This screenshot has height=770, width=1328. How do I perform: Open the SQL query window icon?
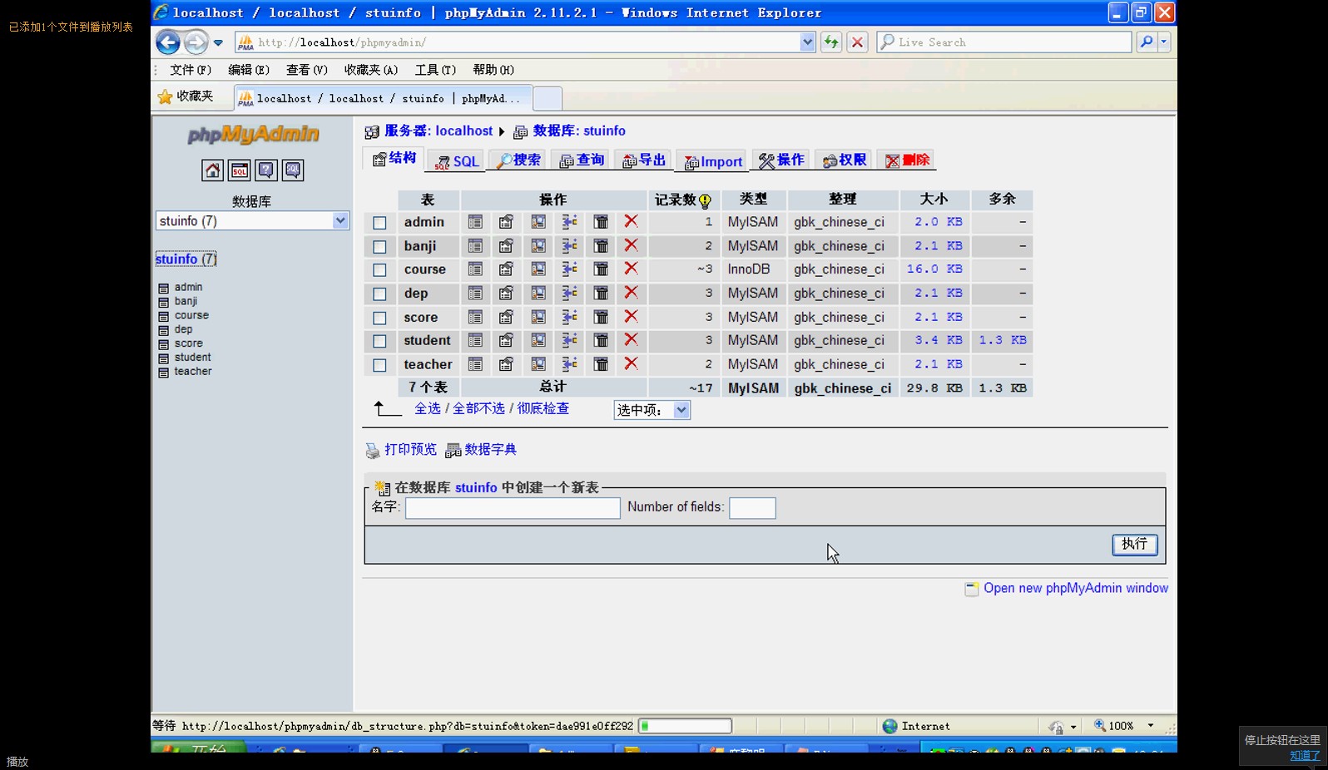[240, 170]
